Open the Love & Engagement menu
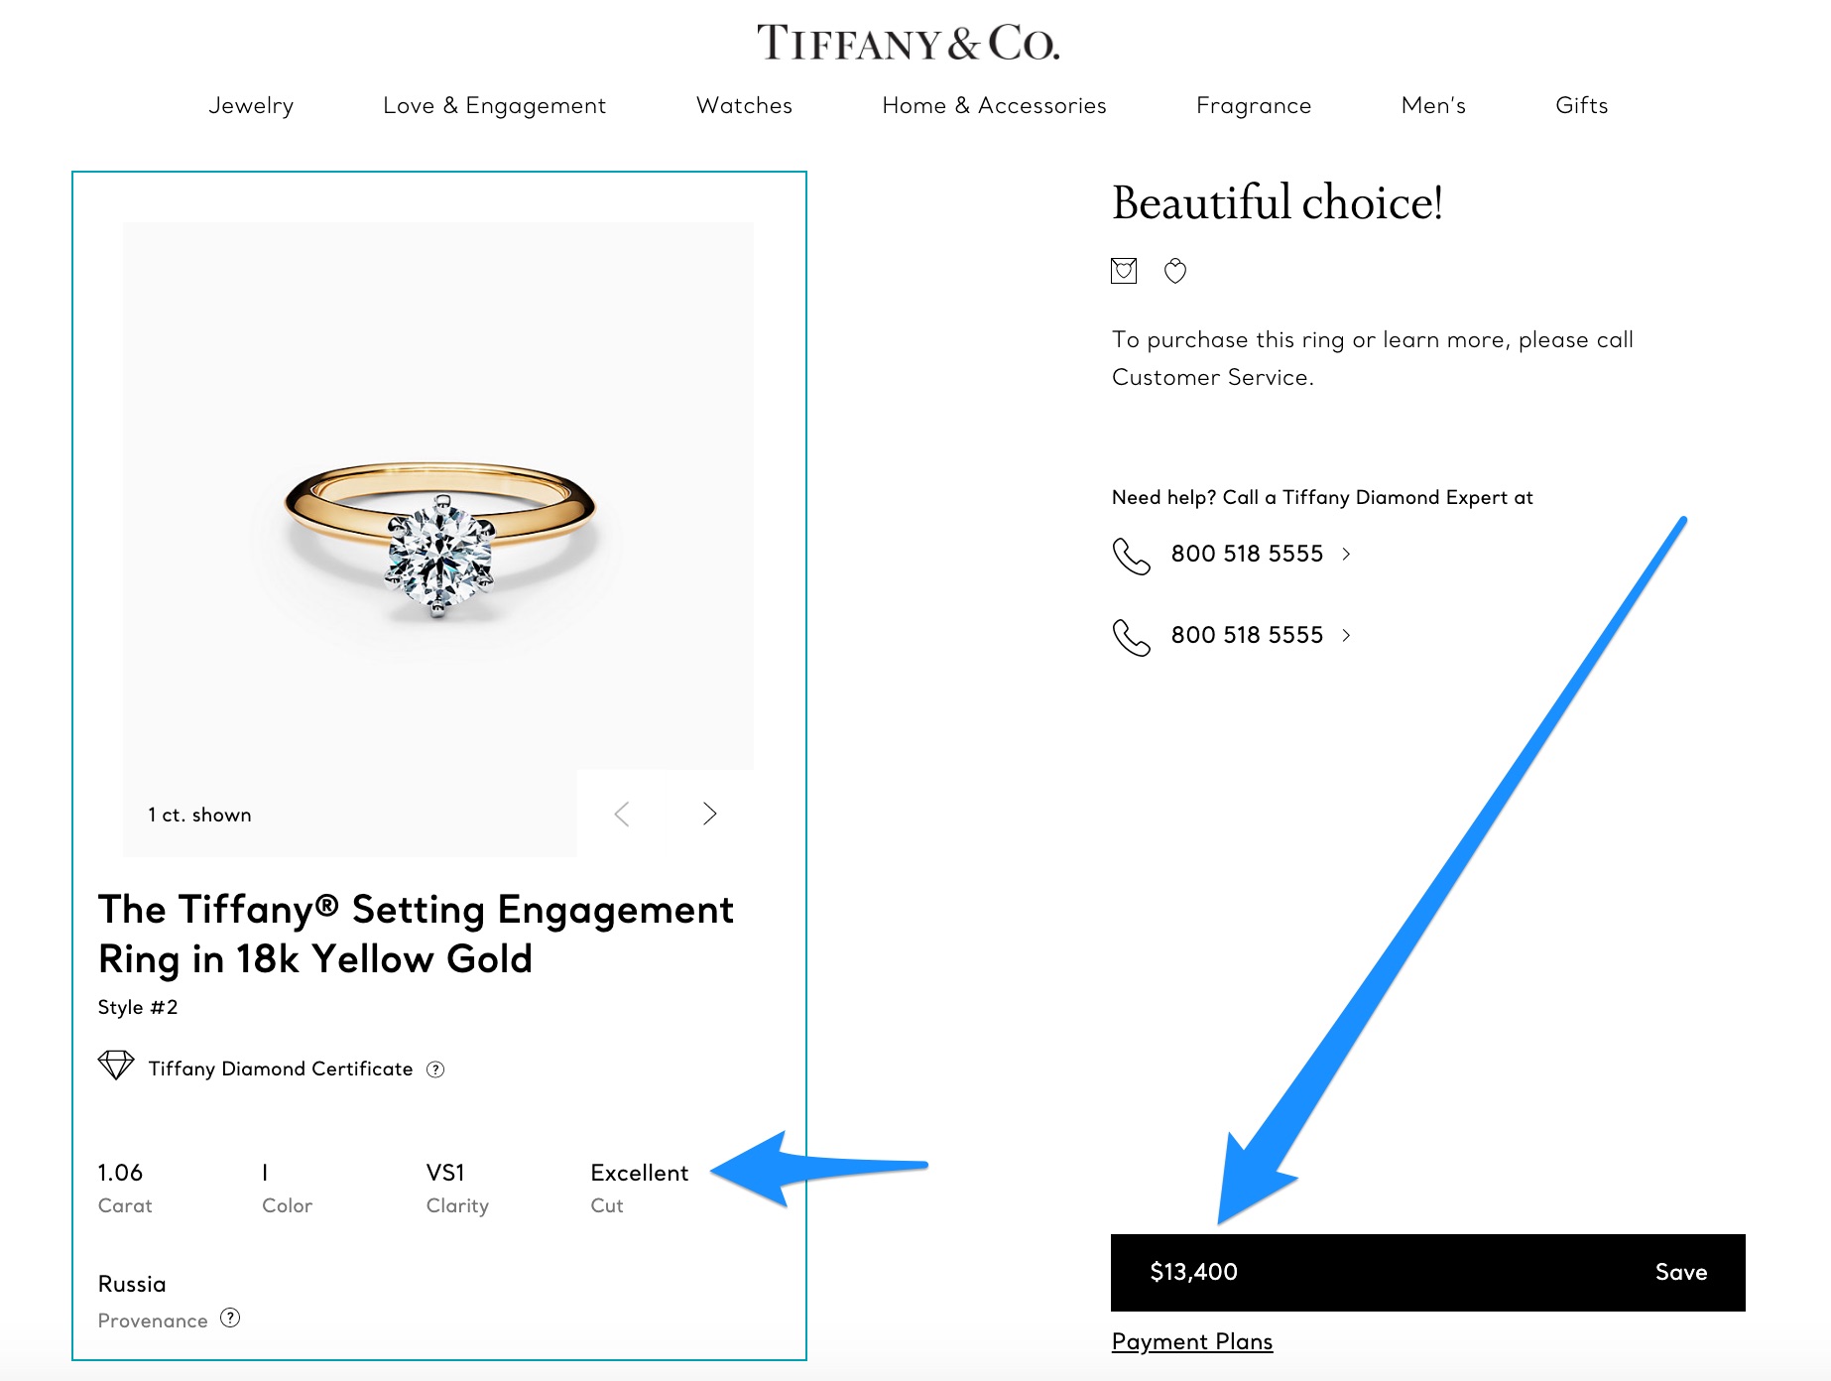Viewport: 1831px width, 1381px height. [x=494, y=105]
